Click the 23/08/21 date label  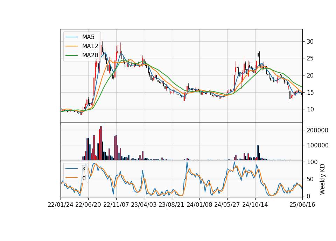tap(171, 205)
